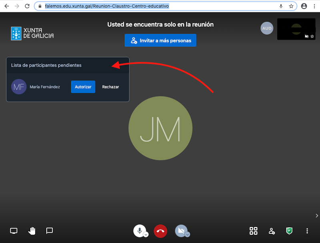Select your own video thumbnail
Viewport: 320px width, 243px height.
pos(296,29)
